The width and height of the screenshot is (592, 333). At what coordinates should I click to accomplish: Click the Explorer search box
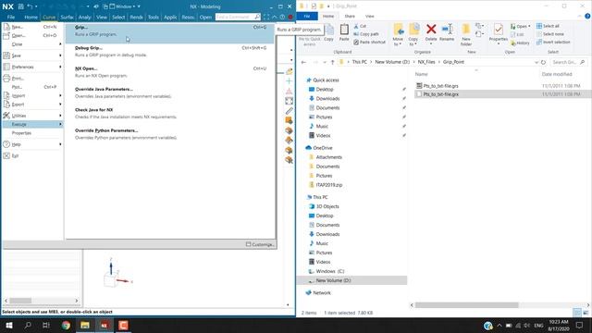coord(568,62)
